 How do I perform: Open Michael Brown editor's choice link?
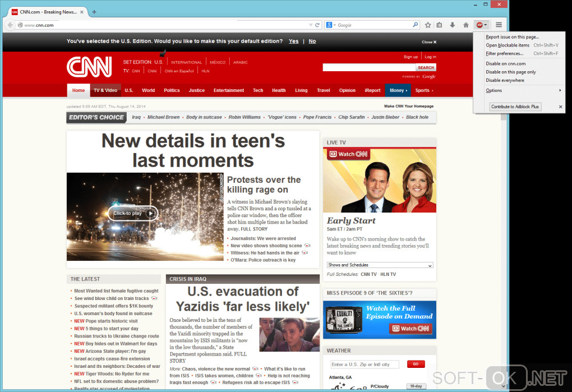click(x=163, y=117)
